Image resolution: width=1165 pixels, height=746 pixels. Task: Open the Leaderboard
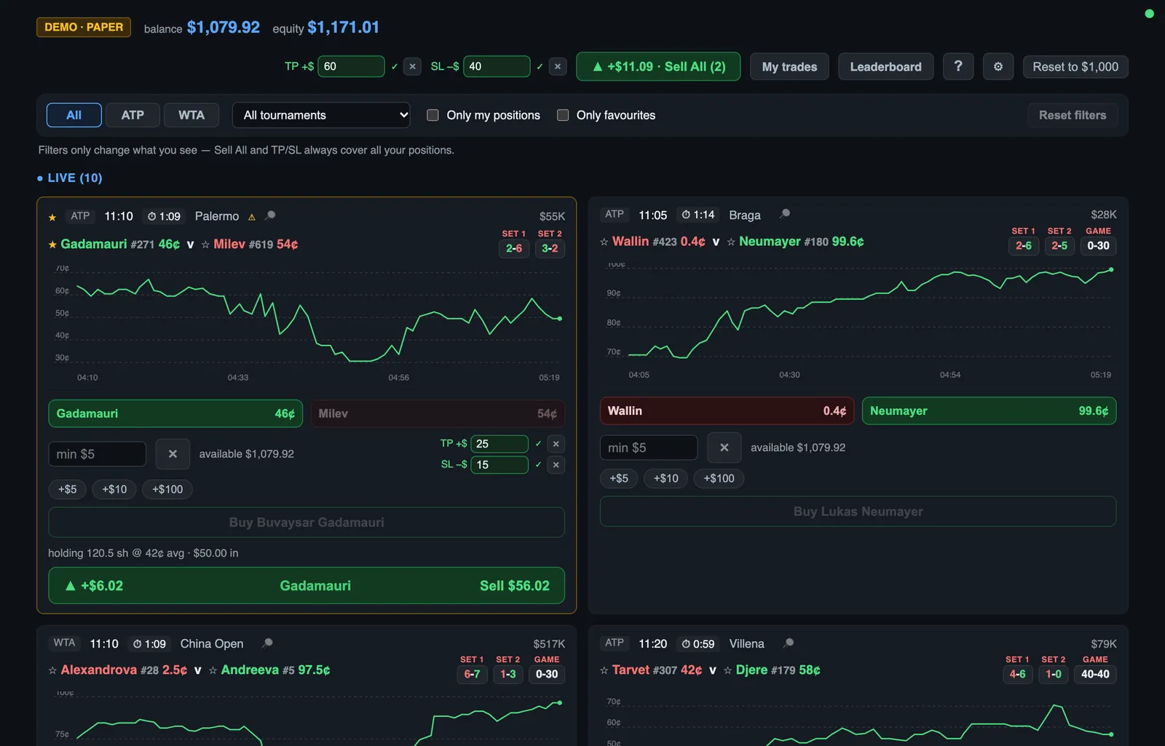tap(885, 66)
